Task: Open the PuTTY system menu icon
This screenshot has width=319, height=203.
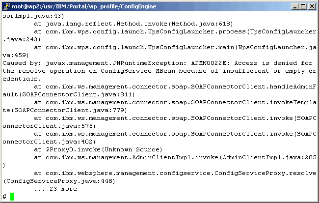Action: pyautogui.click(x=6, y=5)
